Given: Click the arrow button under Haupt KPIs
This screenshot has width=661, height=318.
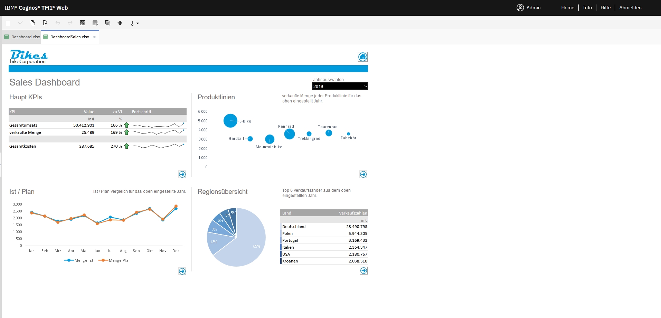Looking at the screenshot, I should (182, 175).
